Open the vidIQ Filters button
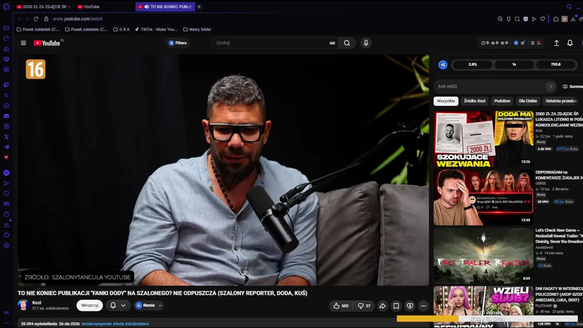583x328 pixels. 178,43
